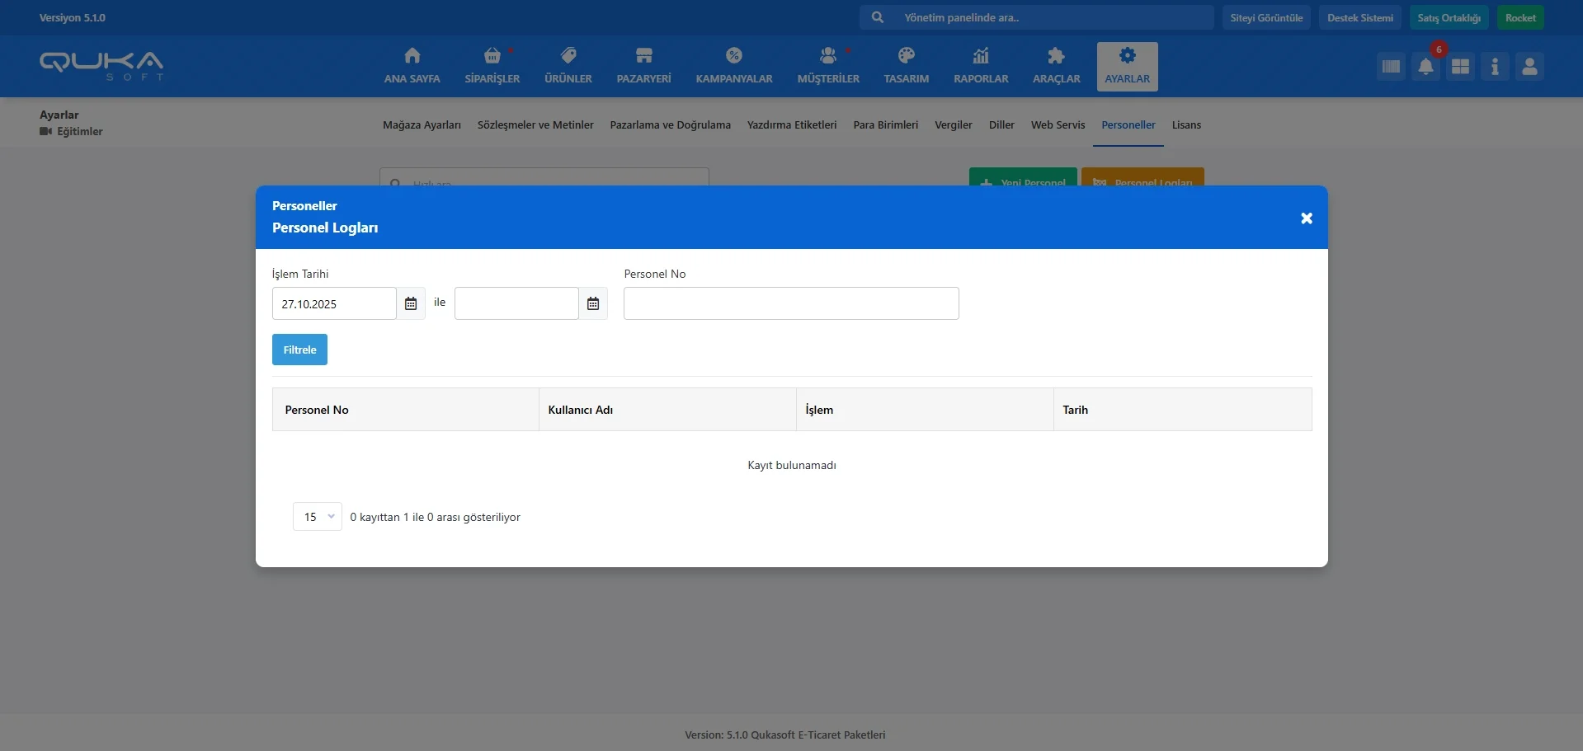Open the start date calendar picker
1583x751 pixels.
(411, 303)
